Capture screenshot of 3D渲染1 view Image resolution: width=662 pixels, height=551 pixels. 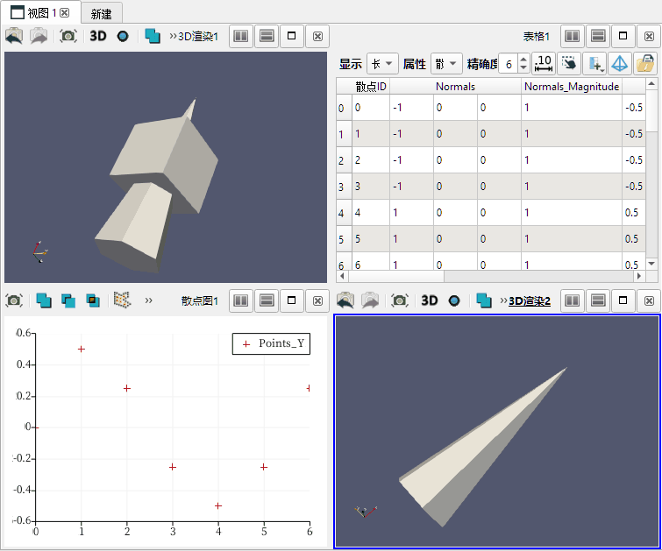click(x=68, y=36)
